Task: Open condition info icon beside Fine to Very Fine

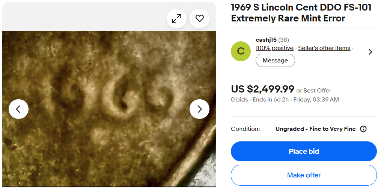Action: click(x=363, y=129)
